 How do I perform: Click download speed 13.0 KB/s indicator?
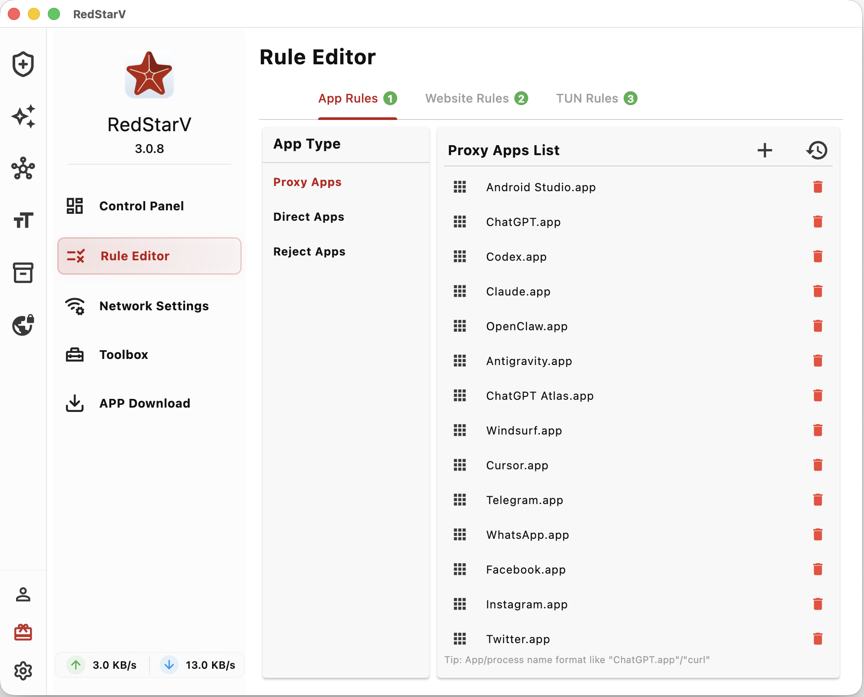tap(198, 665)
